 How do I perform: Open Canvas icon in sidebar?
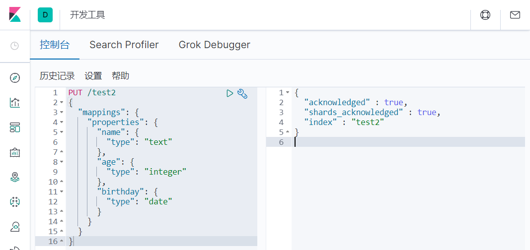point(15,152)
